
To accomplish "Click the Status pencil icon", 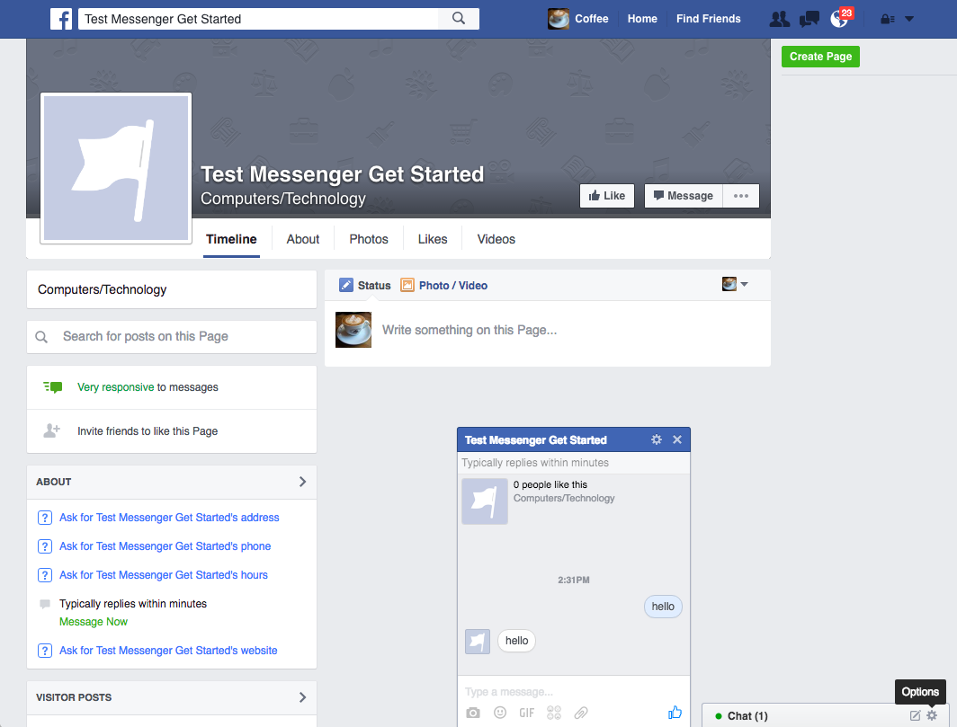I will 346,285.
